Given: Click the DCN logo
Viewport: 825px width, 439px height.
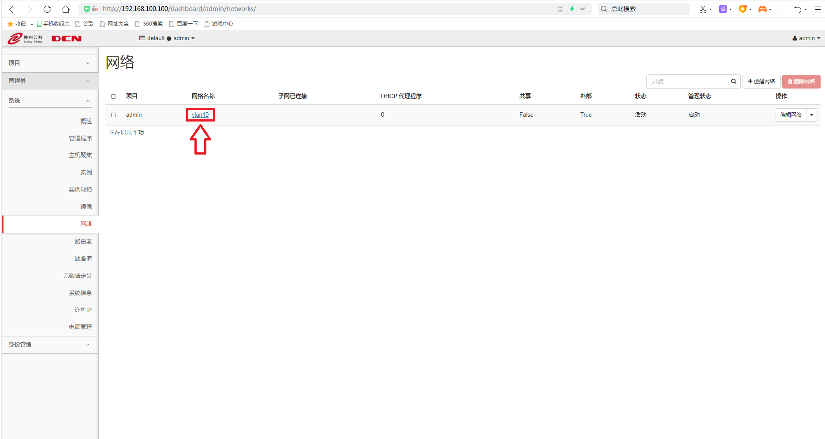Looking at the screenshot, I should (x=66, y=39).
